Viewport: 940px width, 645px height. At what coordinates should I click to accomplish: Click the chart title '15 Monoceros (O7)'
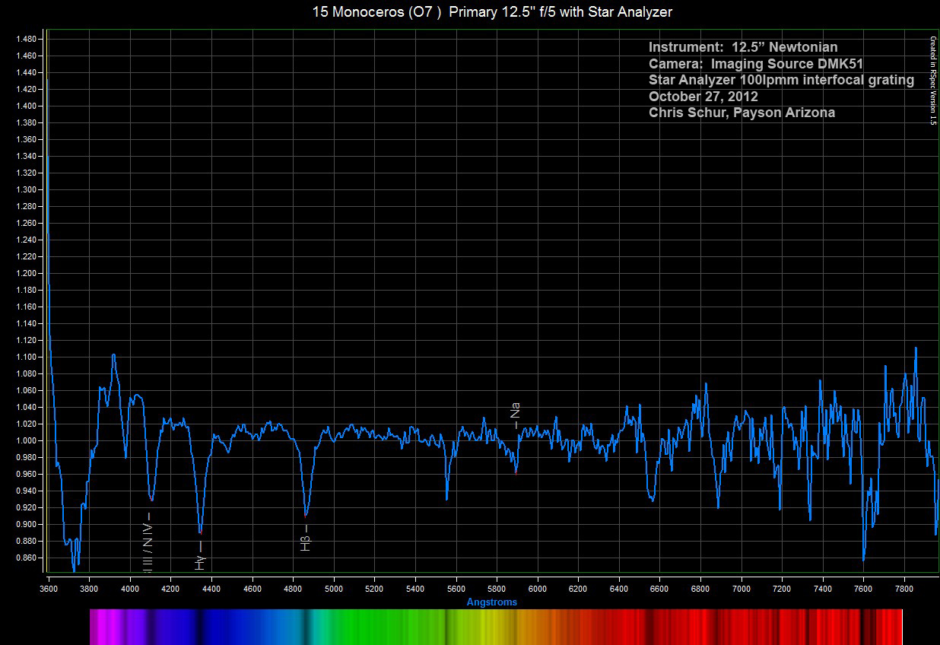coord(377,11)
